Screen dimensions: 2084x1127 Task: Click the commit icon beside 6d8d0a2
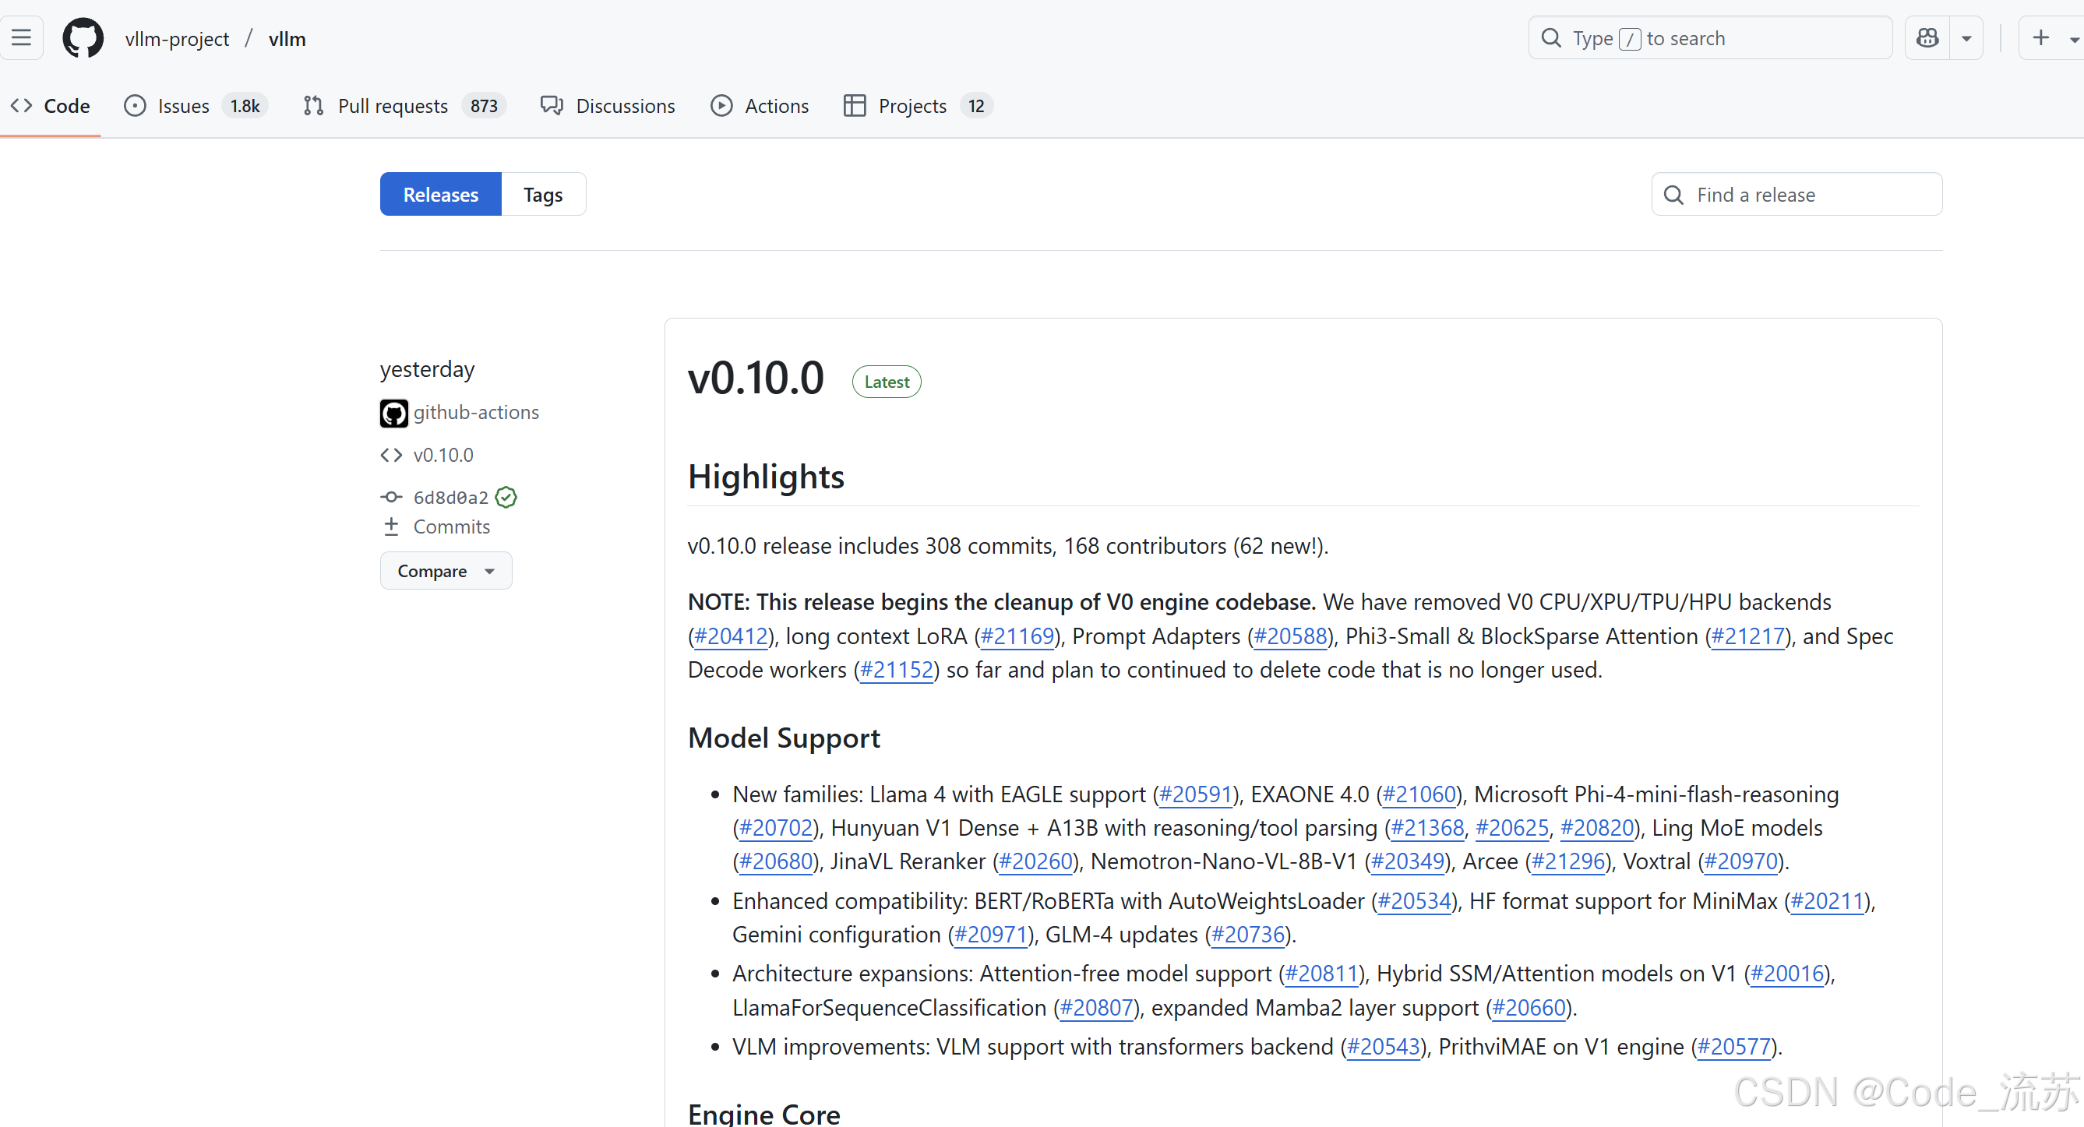392,497
